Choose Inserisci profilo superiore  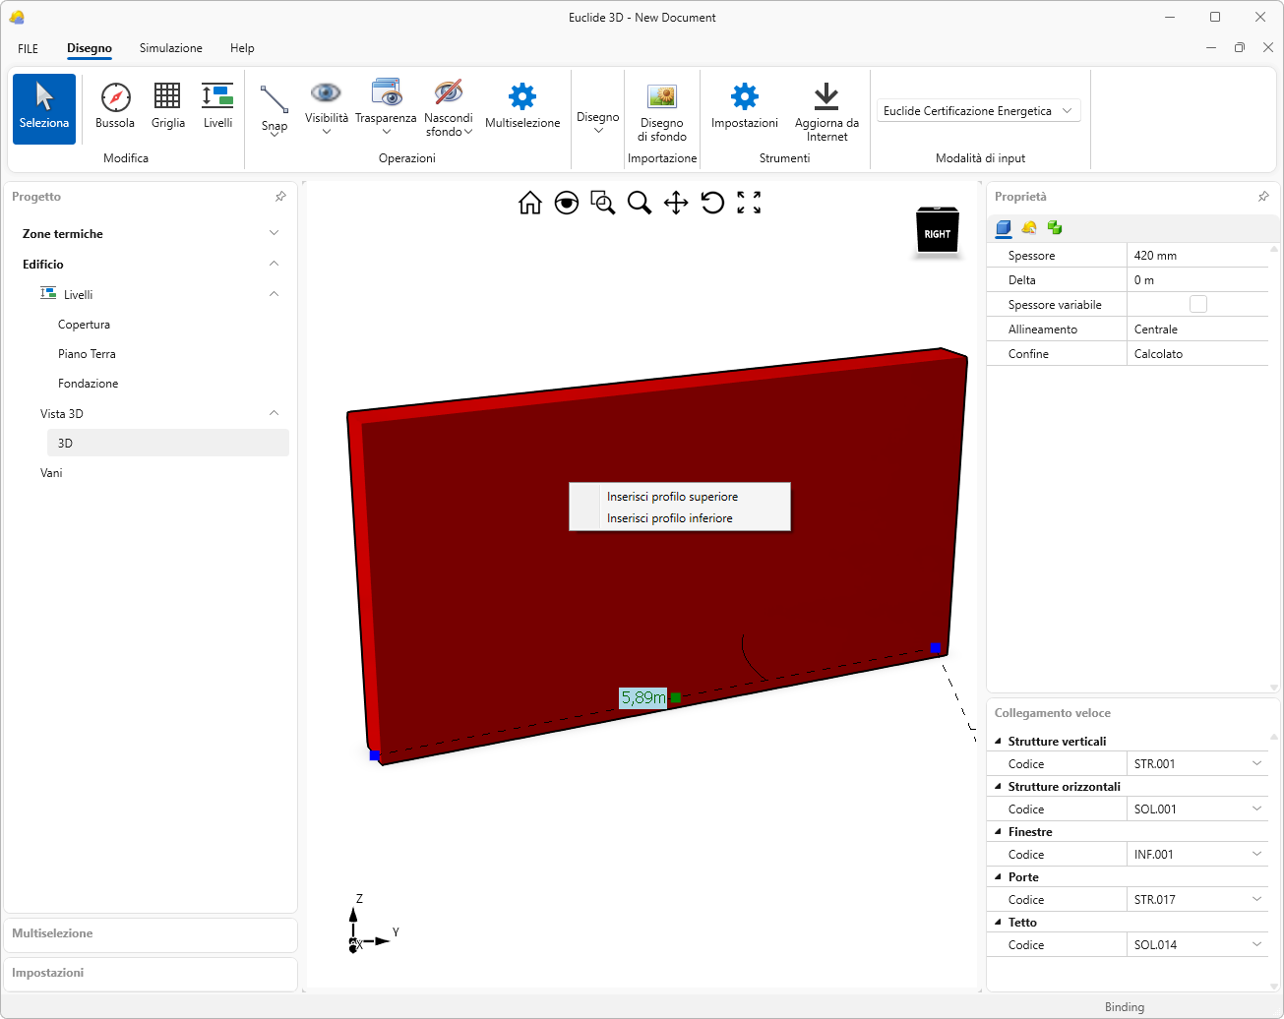672,497
